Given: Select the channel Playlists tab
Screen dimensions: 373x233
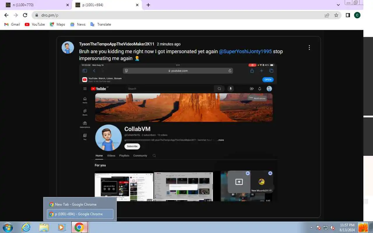Looking at the screenshot, I should [x=124, y=156].
